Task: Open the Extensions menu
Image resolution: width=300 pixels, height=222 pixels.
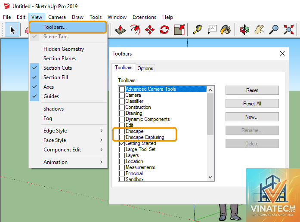Action: pos(144,17)
